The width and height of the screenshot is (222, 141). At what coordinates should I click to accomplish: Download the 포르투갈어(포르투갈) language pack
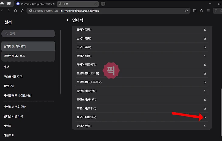click(x=205, y=82)
